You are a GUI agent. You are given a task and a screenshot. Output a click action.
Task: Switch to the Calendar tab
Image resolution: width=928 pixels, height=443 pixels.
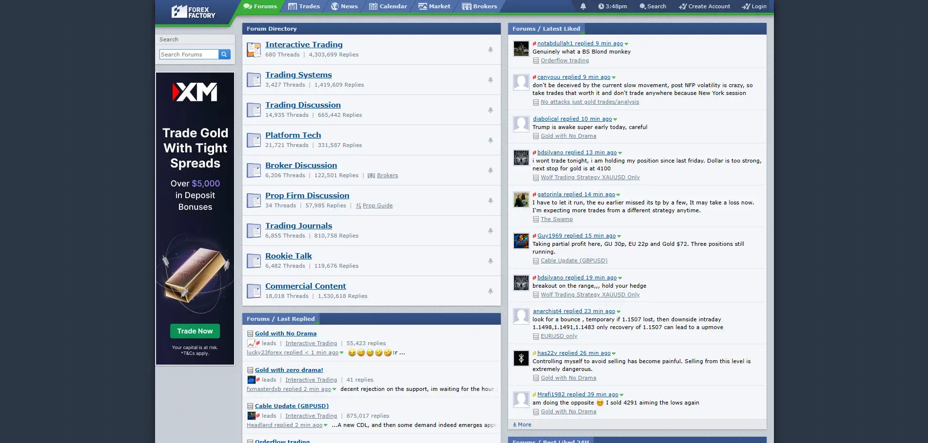click(388, 6)
